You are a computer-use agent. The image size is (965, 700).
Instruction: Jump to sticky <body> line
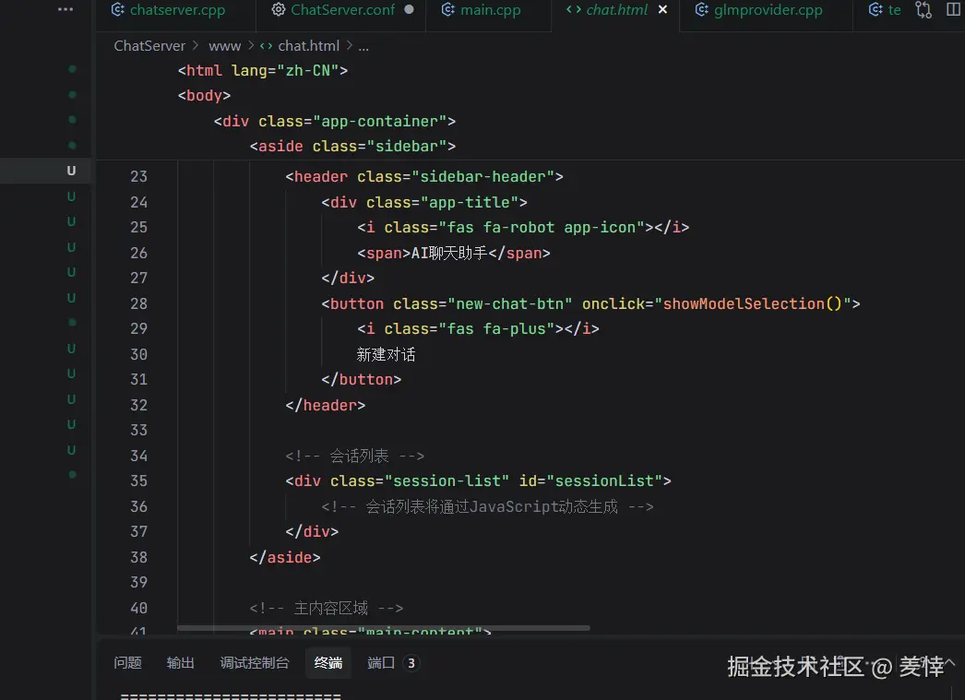tap(204, 96)
